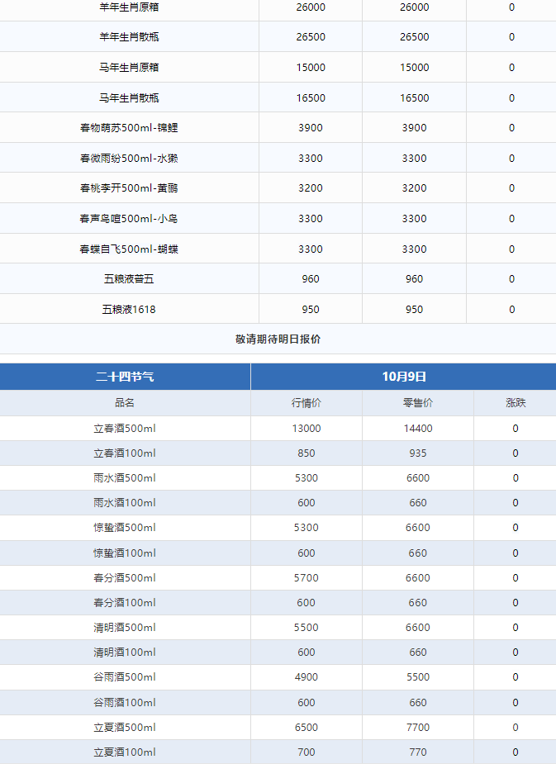Image resolution: width=556 pixels, height=764 pixels.
Task: Click 0 change in 春分酒100ml row
Action: (516, 603)
